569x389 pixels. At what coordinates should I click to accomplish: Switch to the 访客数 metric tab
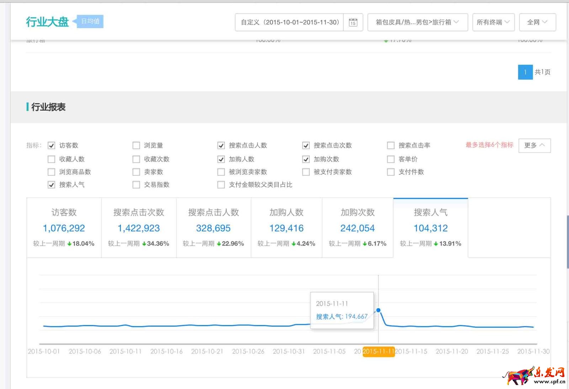click(63, 228)
